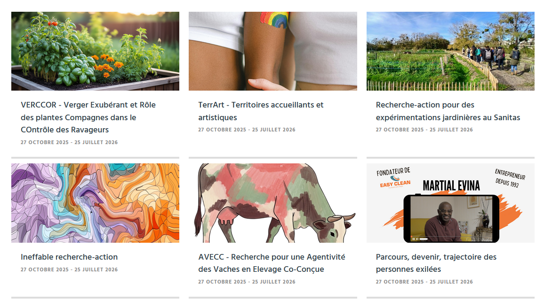Click the Martial Evina video banner
Image resolution: width=544 pixels, height=300 pixels.
point(450,203)
